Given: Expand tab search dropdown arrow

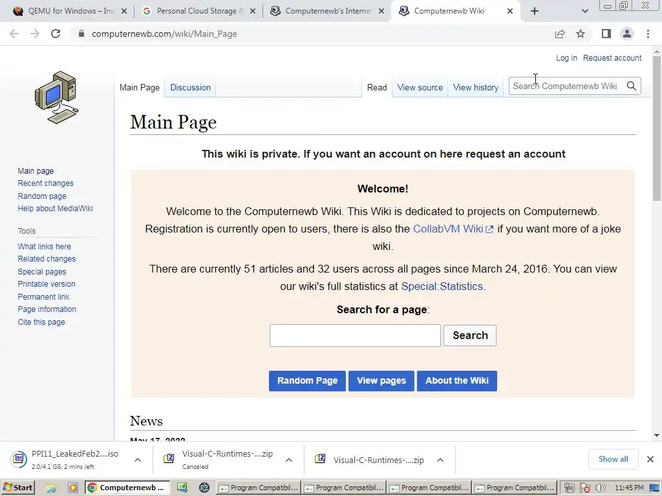Looking at the screenshot, I should pos(584,11).
